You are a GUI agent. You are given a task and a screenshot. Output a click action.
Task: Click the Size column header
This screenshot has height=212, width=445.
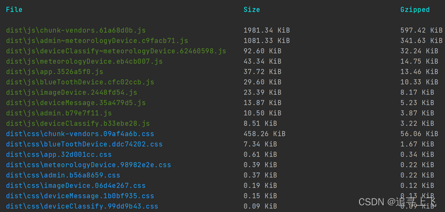click(x=252, y=10)
